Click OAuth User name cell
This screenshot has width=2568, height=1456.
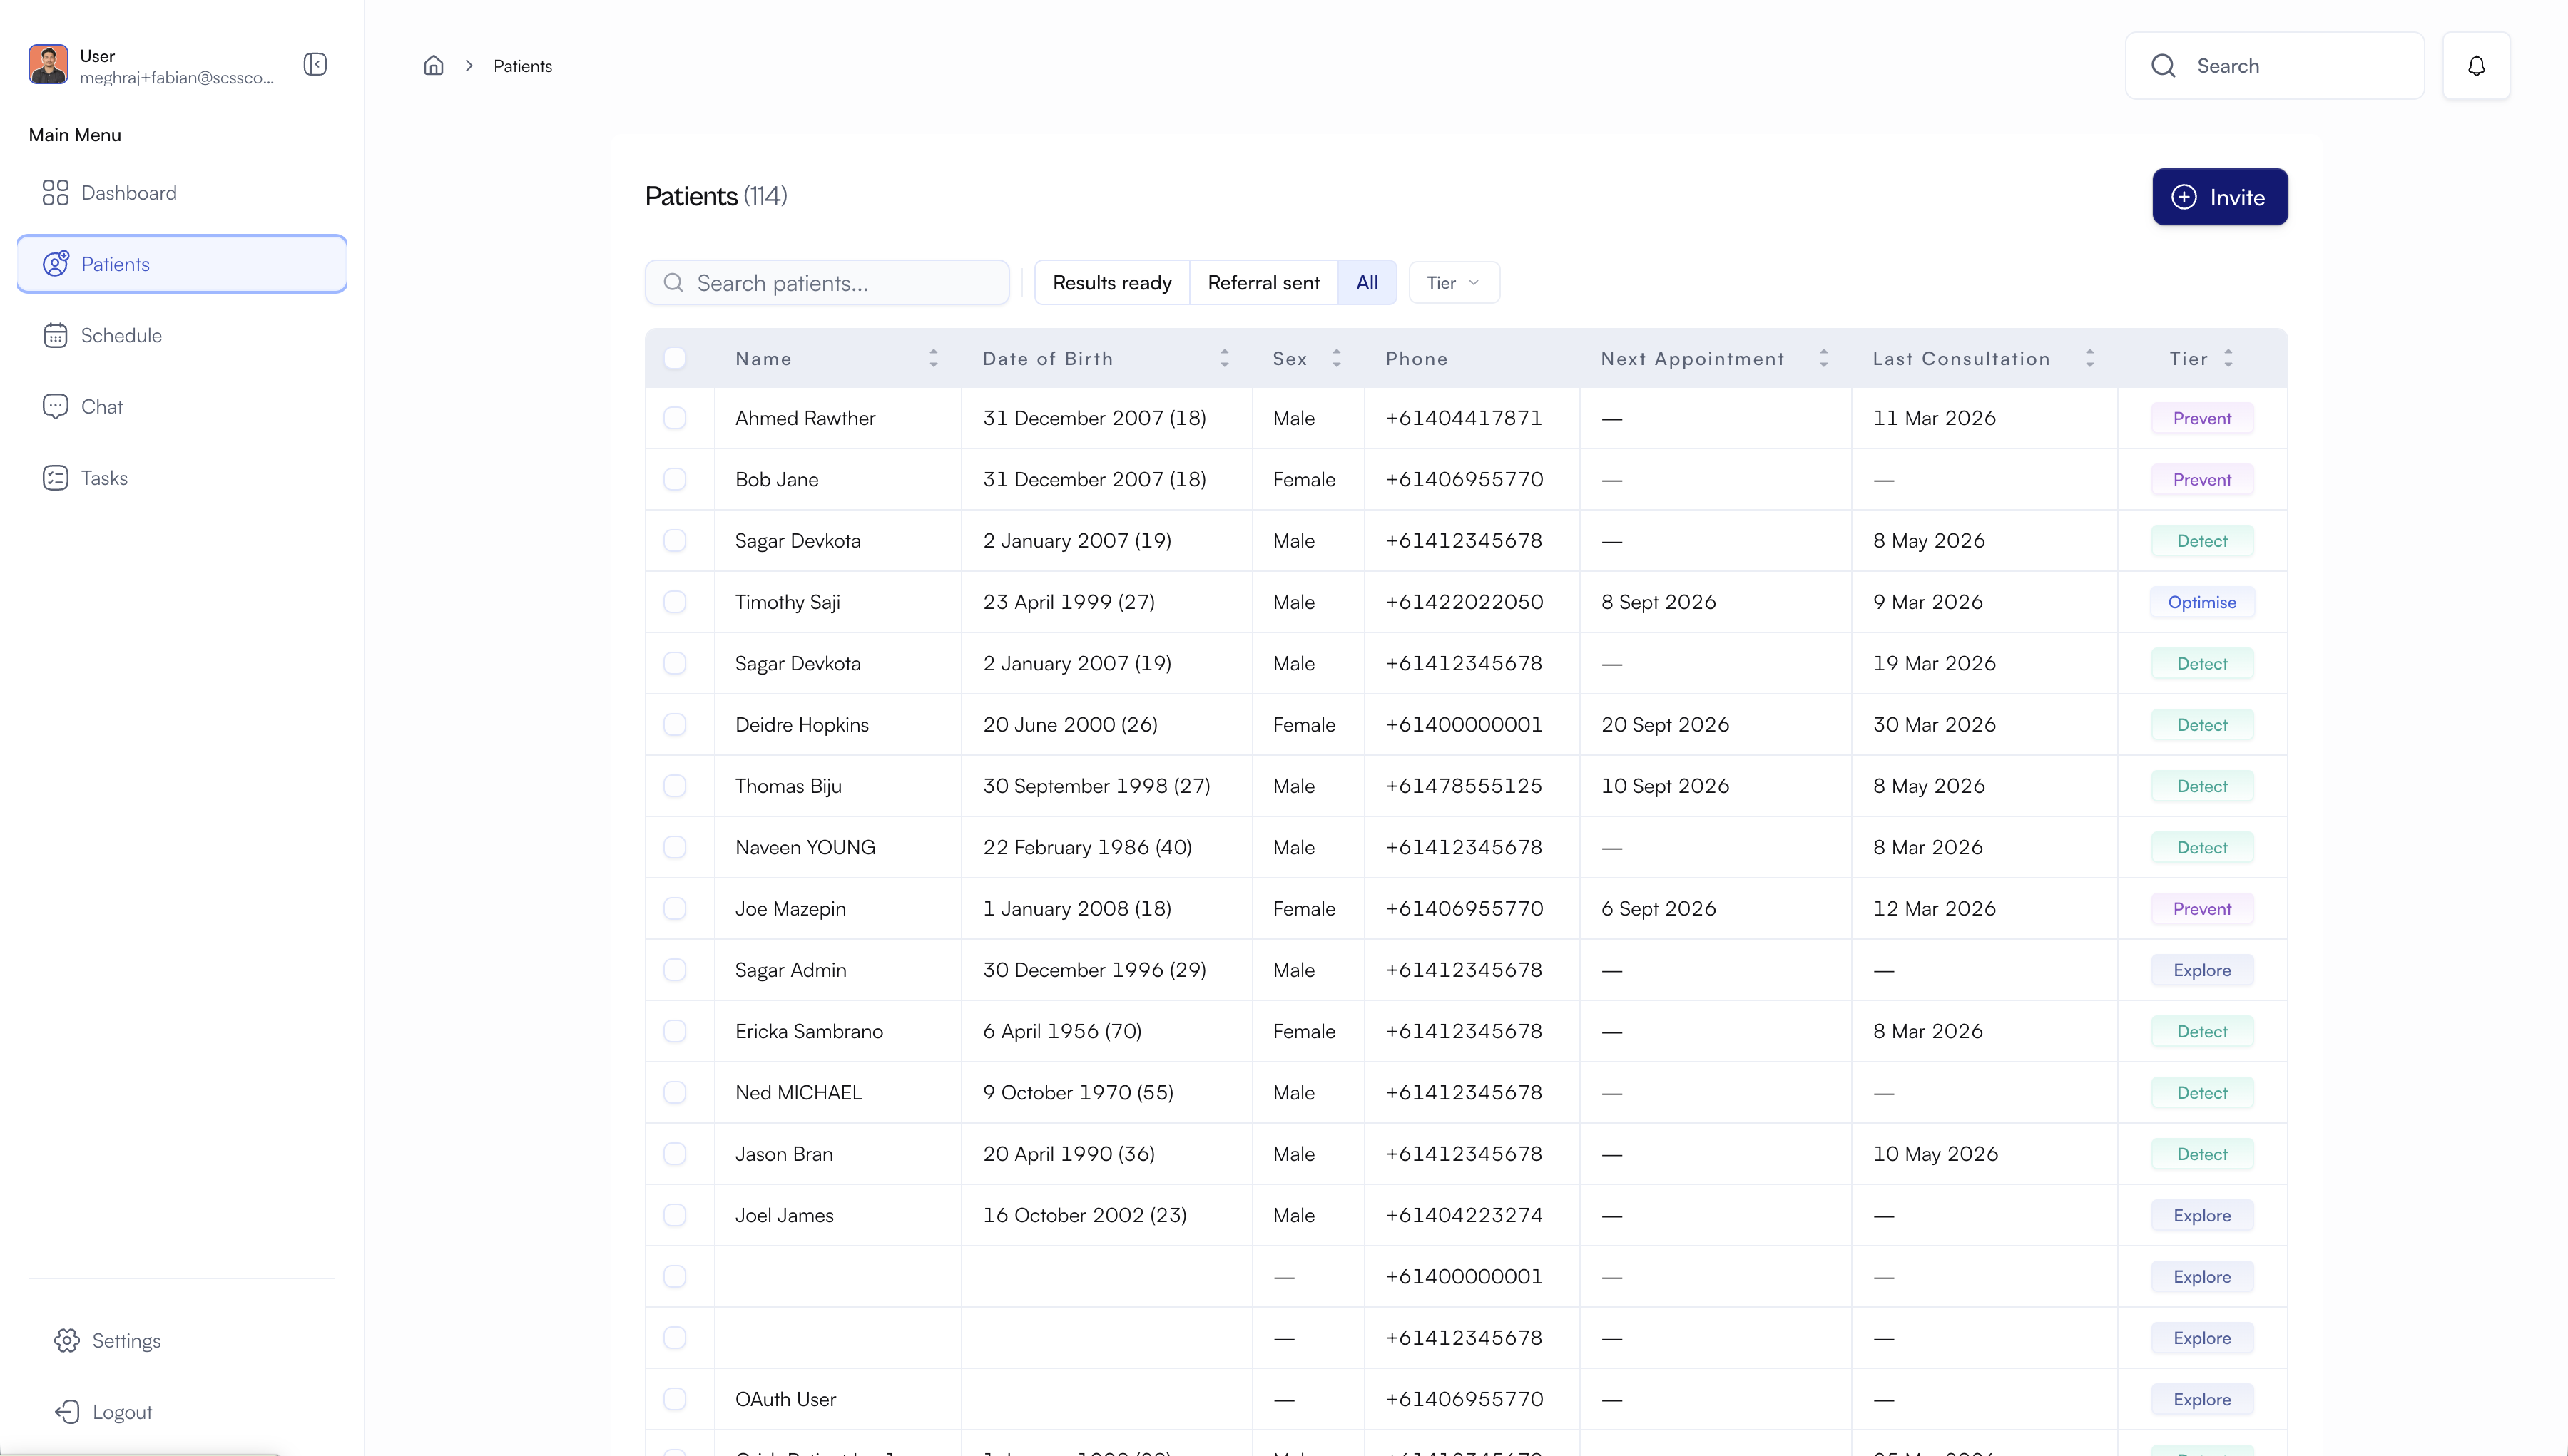pyautogui.click(x=785, y=1399)
